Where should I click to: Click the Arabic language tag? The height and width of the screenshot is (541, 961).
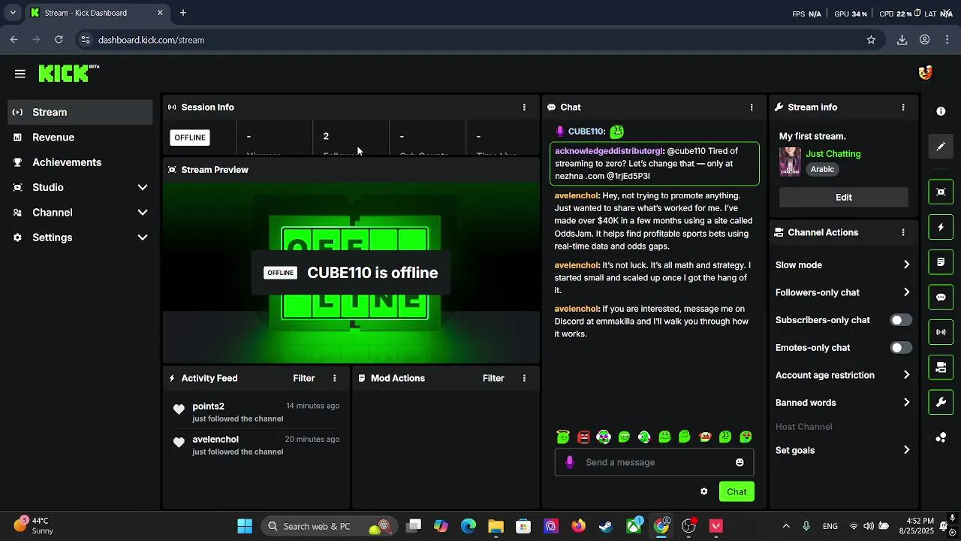coord(822,169)
